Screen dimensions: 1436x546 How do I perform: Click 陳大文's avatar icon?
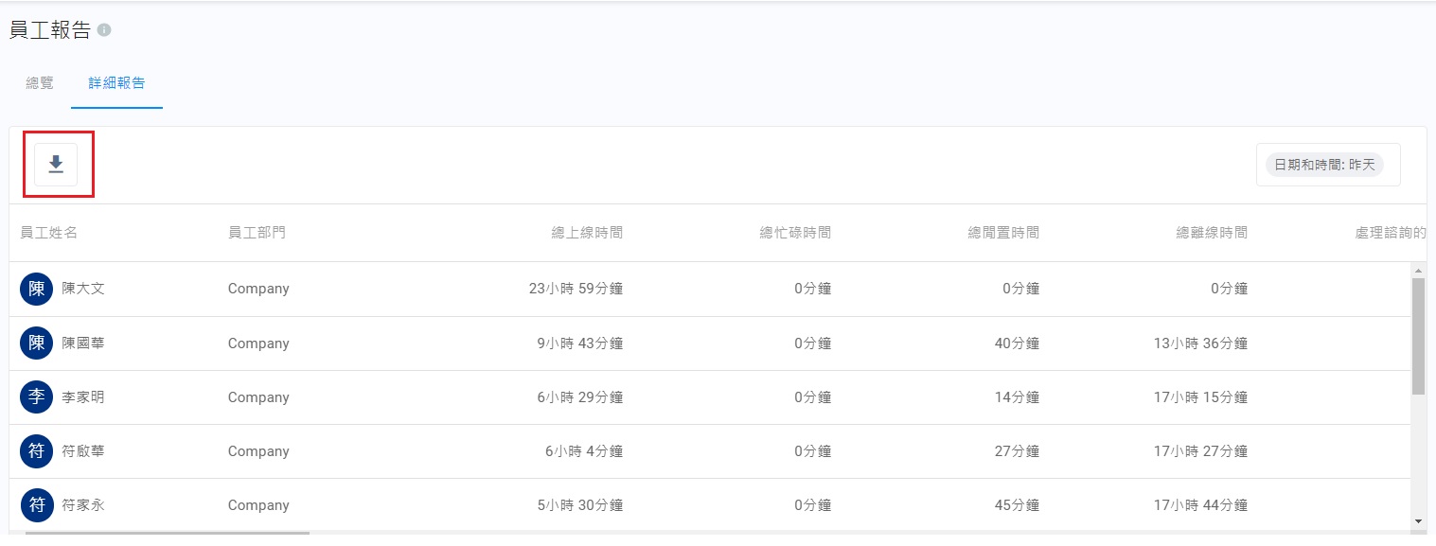click(x=36, y=289)
